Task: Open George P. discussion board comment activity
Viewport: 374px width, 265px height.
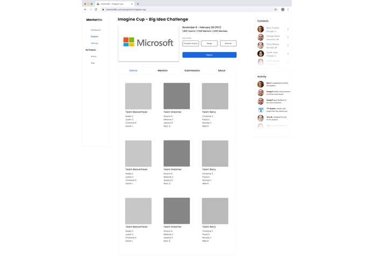Action: 278,93
